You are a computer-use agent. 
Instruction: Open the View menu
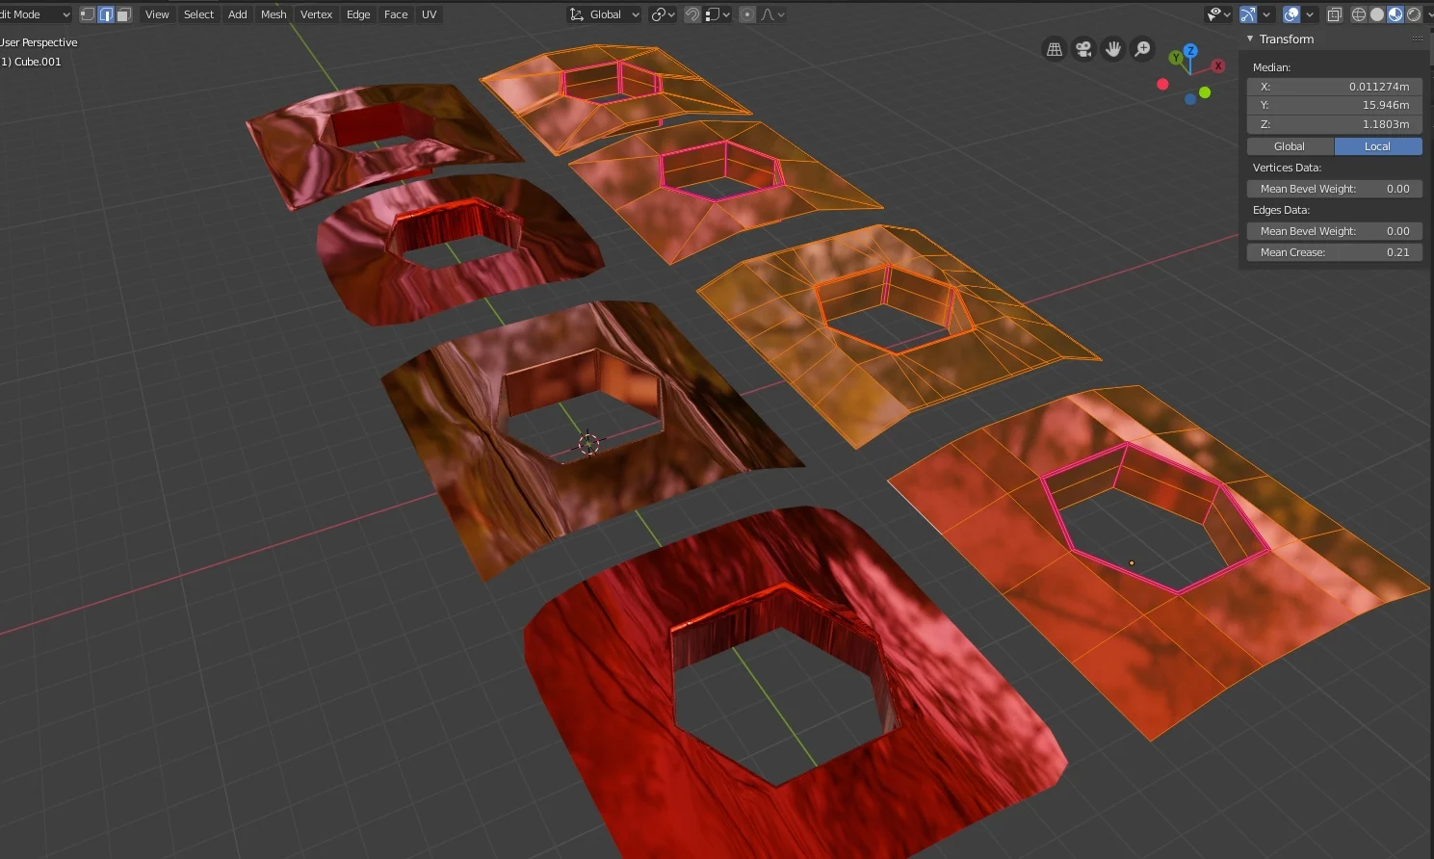(157, 14)
